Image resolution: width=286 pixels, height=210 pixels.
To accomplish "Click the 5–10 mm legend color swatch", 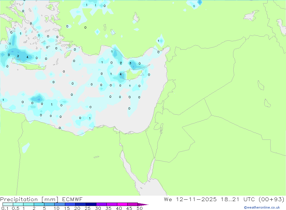I will pos(49,204).
